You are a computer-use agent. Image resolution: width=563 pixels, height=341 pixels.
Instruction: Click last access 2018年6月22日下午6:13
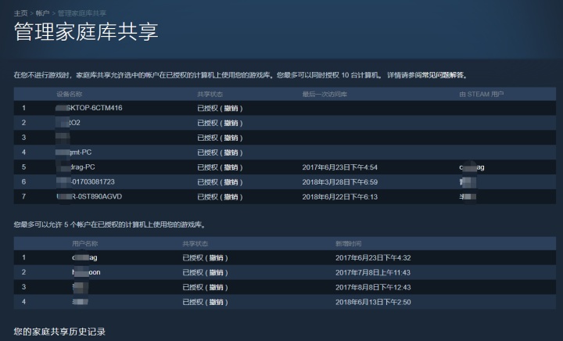click(339, 197)
